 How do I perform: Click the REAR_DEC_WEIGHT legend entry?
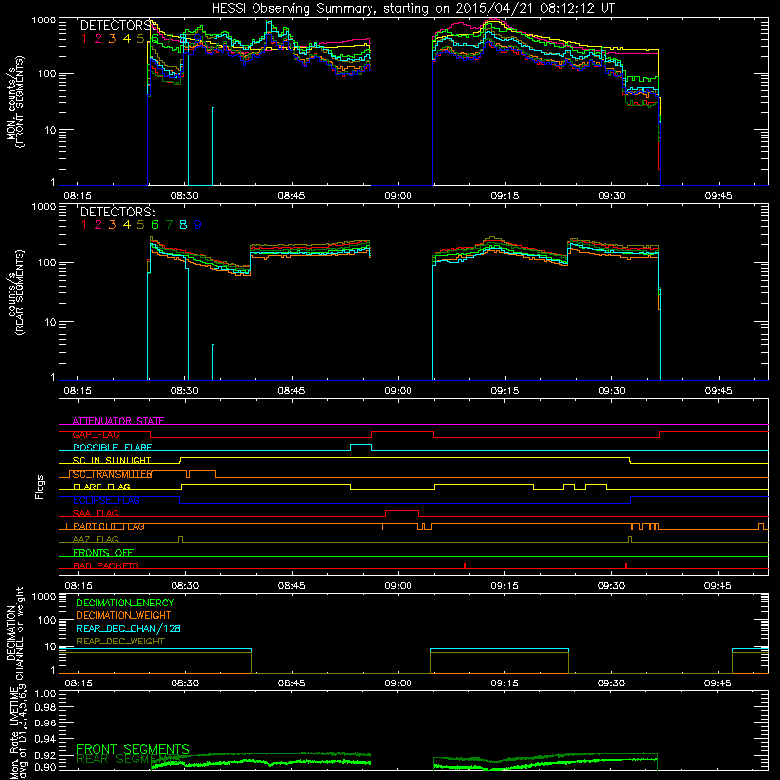[120, 642]
